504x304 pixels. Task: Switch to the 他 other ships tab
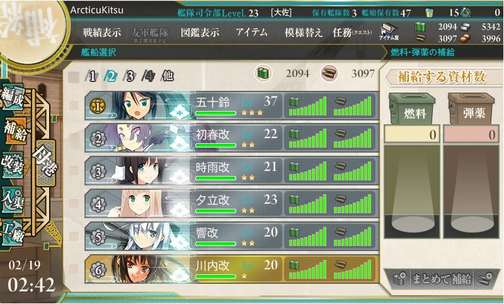167,76
